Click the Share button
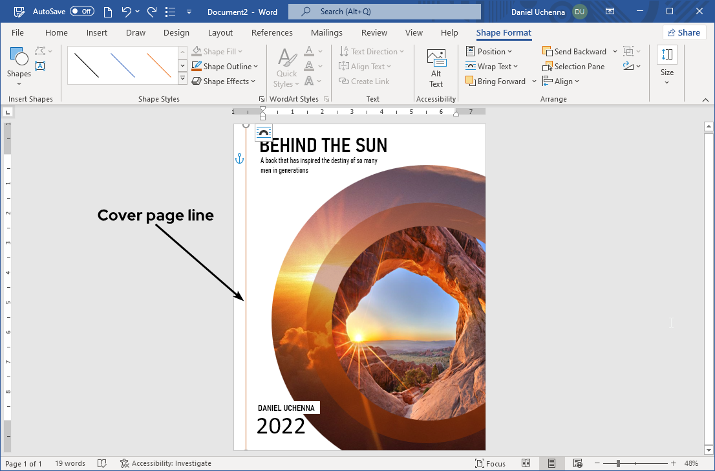 click(684, 33)
